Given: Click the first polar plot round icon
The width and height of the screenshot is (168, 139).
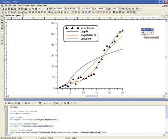Looking at the screenshot, I should (x=30, y=12).
